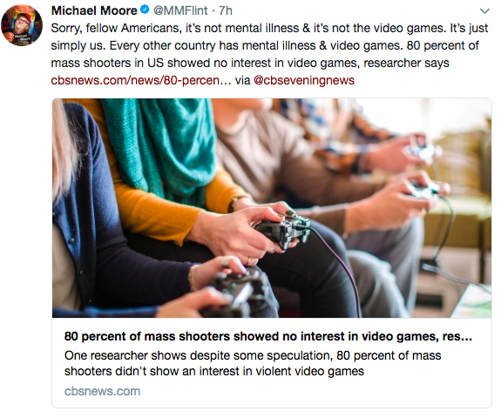The width and height of the screenshot is (501, 418).
Task: Click the black wired controller in the photo's center
Action: pyautogui.click(x=283, y=231)
